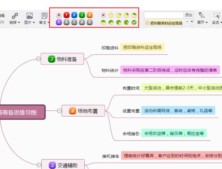Toggle the 把印刷资料运往现场 checkbox

pyautogui.click(x=147, y=23)
